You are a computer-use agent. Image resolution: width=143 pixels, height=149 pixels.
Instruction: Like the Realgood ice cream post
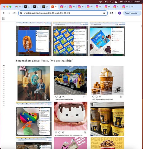[x=93, y=97]
